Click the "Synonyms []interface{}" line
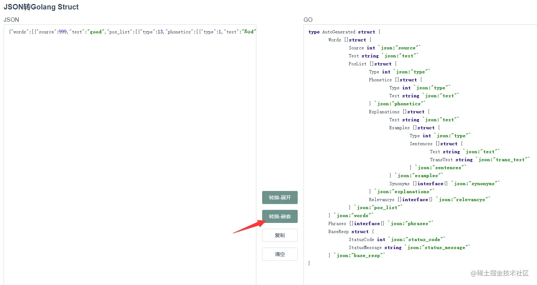 [444, 184]
